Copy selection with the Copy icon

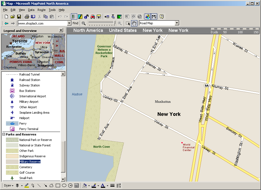pyautogui.click(x=45, y=17)
